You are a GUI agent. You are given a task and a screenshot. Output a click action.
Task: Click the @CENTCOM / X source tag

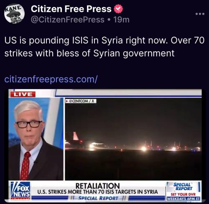pyautogui.click(x=81, y=101)
